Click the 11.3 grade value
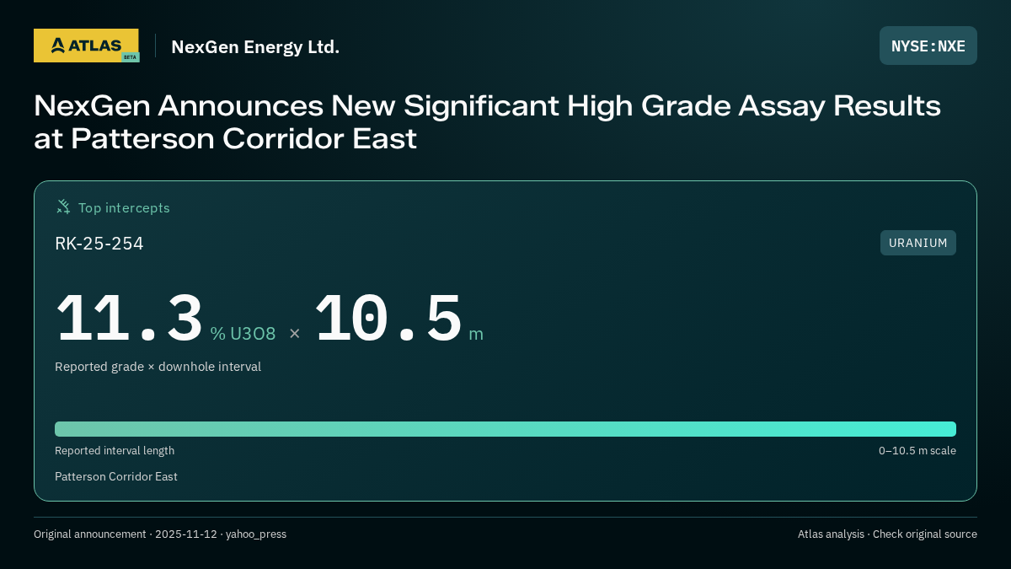Viewport: 1011px width, 569px height. [129, 319]
